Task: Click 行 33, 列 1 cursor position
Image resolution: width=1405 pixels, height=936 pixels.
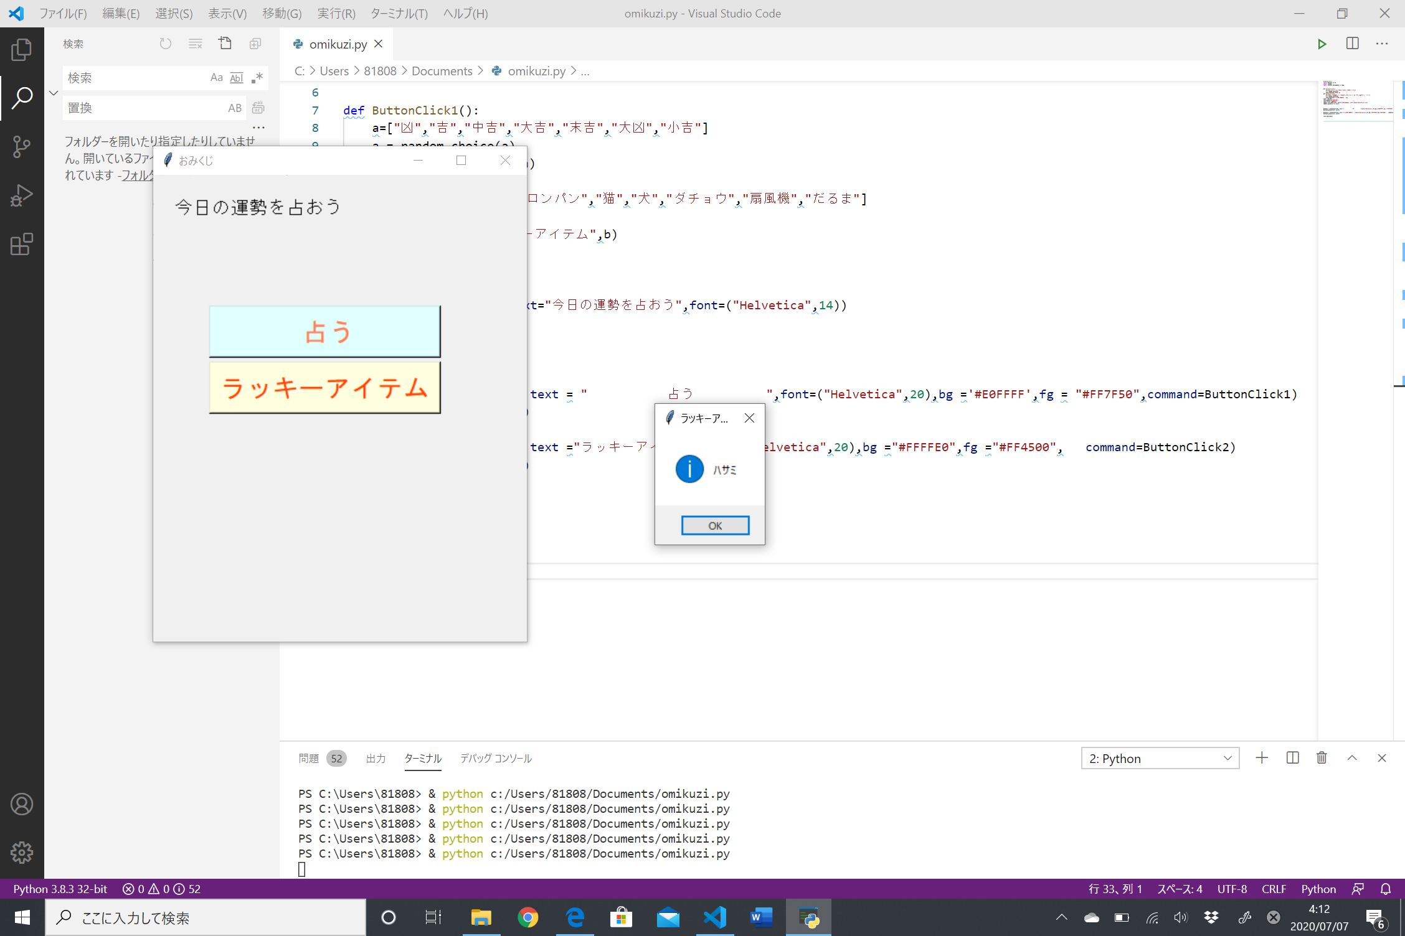Action: [1115, 889]
